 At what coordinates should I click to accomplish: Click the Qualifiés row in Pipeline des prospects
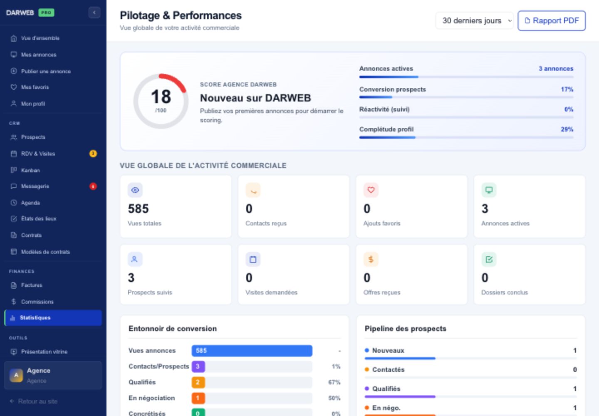click(x=471, y=391)
